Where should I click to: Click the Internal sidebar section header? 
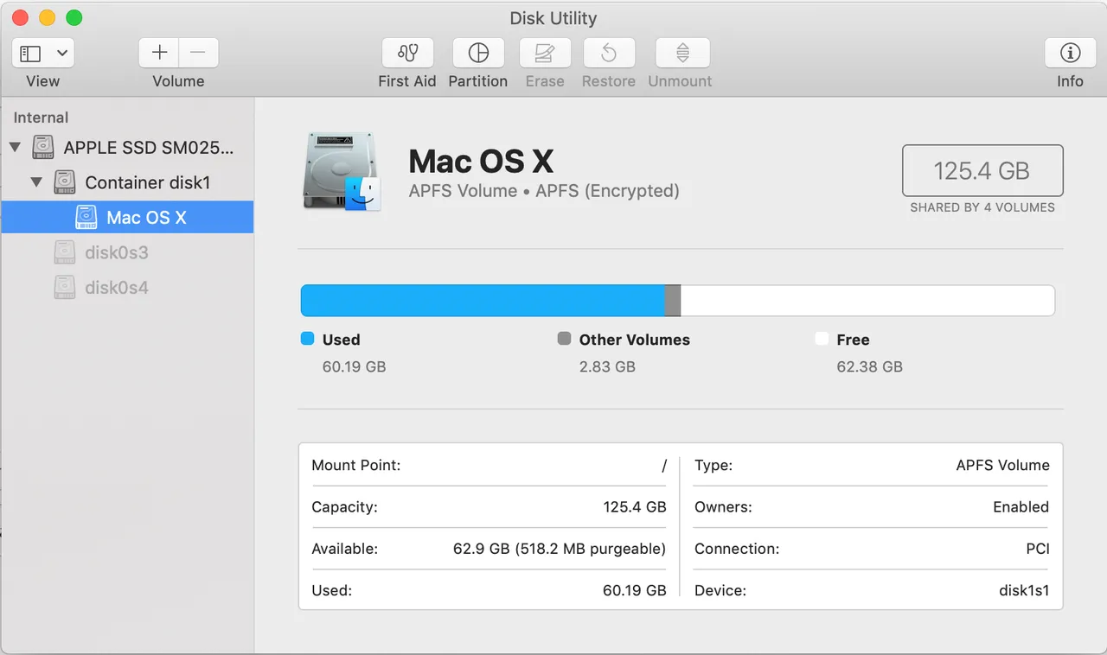[x=41, y=118]
